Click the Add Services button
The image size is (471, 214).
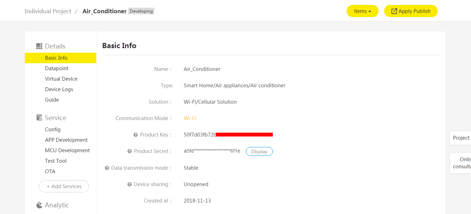(x=64, y=186)
